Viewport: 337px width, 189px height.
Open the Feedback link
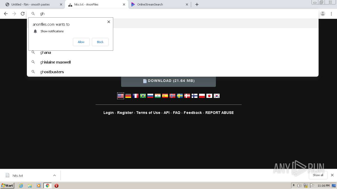click(x=193, y=113)
